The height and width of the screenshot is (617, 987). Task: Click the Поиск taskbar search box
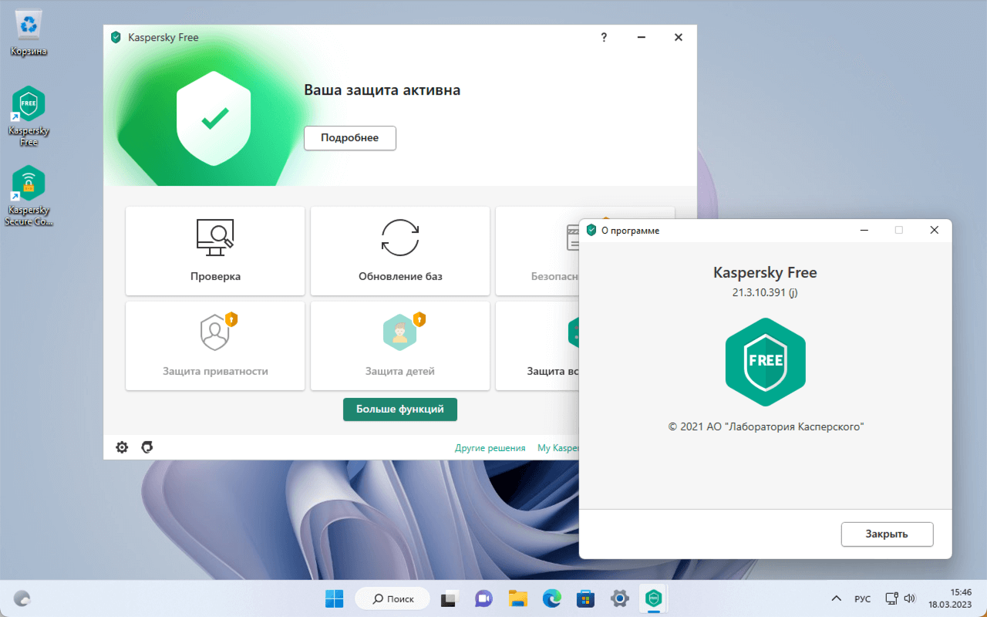[392, 598]
